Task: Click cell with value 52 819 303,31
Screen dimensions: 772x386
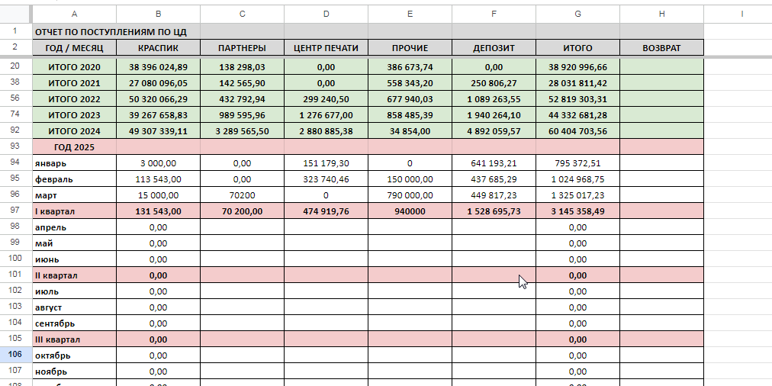Action: (577, 99)
